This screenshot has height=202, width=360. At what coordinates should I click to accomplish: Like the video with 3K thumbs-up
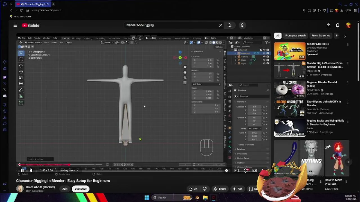tap(193, 189)
